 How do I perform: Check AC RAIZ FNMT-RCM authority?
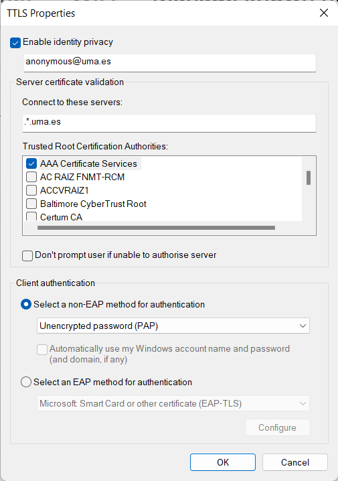tap(31, 177)
